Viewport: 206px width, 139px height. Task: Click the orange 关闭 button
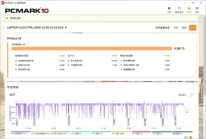(192, 28)
